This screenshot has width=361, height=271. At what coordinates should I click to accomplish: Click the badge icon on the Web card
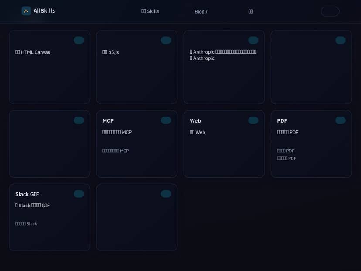253,120
